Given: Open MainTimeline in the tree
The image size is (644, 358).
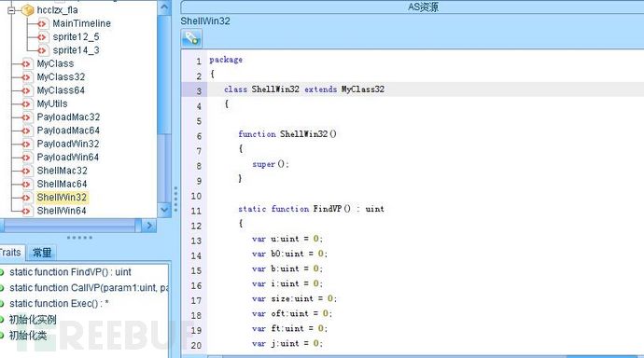Looking at the screenshot, I should [82, 24].
